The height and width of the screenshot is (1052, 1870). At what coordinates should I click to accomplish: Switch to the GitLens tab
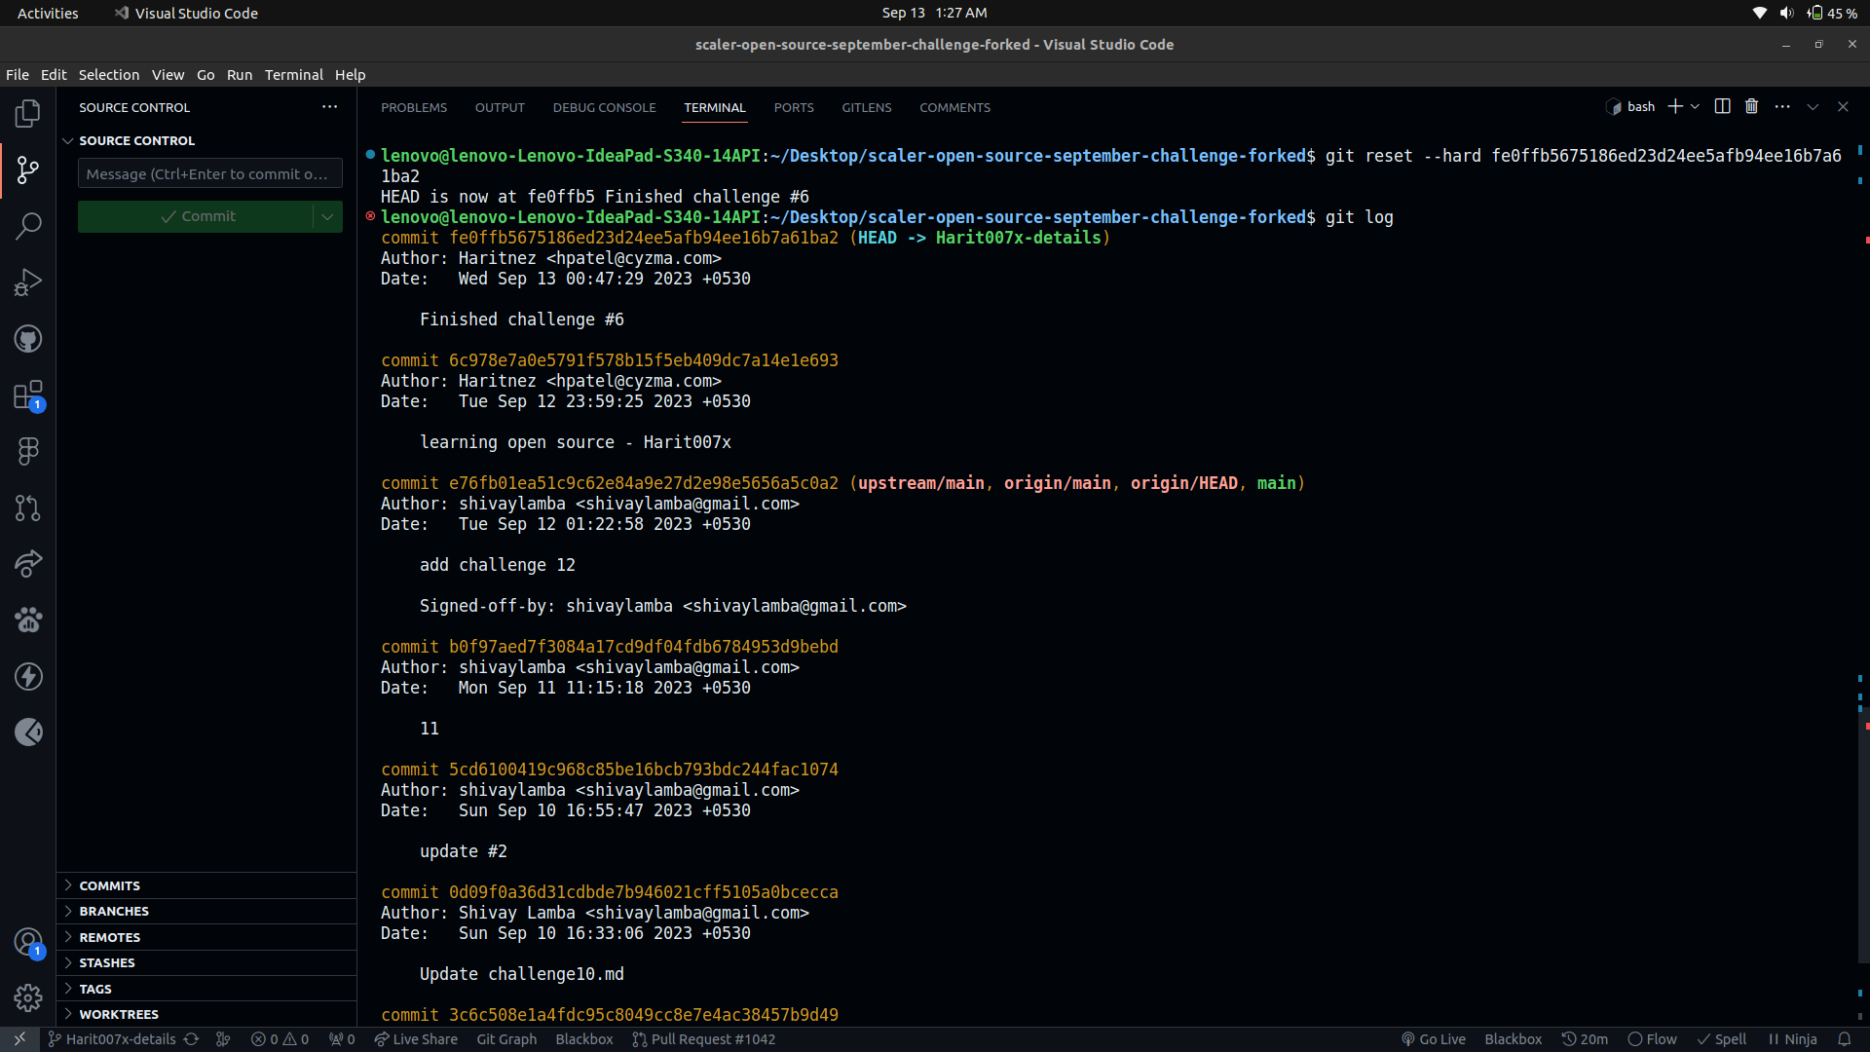click(x=867, y=107)
